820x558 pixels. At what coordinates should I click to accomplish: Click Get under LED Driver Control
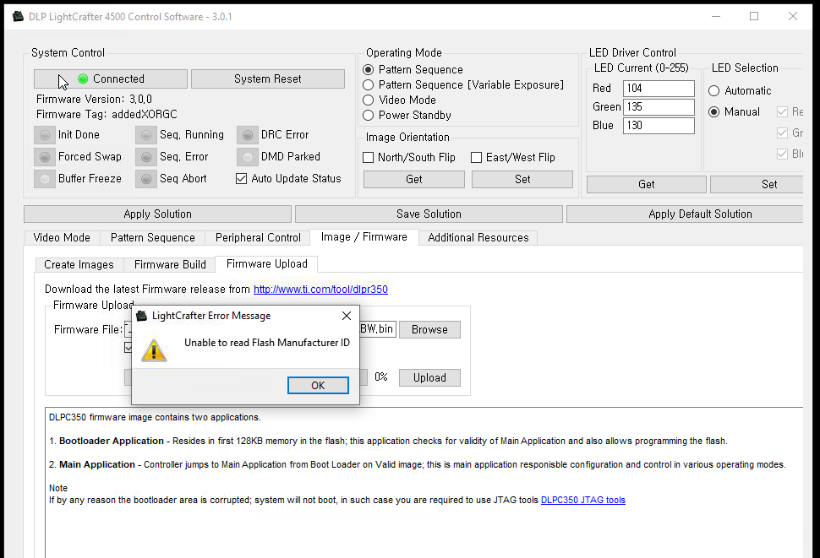click(647, 184)
